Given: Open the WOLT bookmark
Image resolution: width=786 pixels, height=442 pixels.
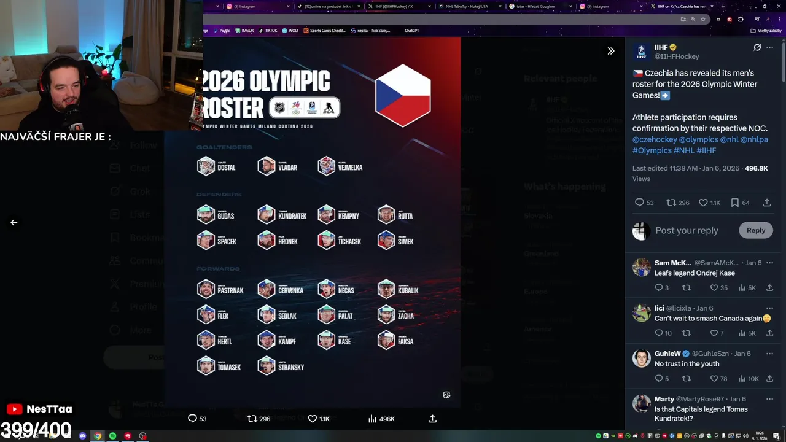Looking at the screenshot, I should point(290,30).
